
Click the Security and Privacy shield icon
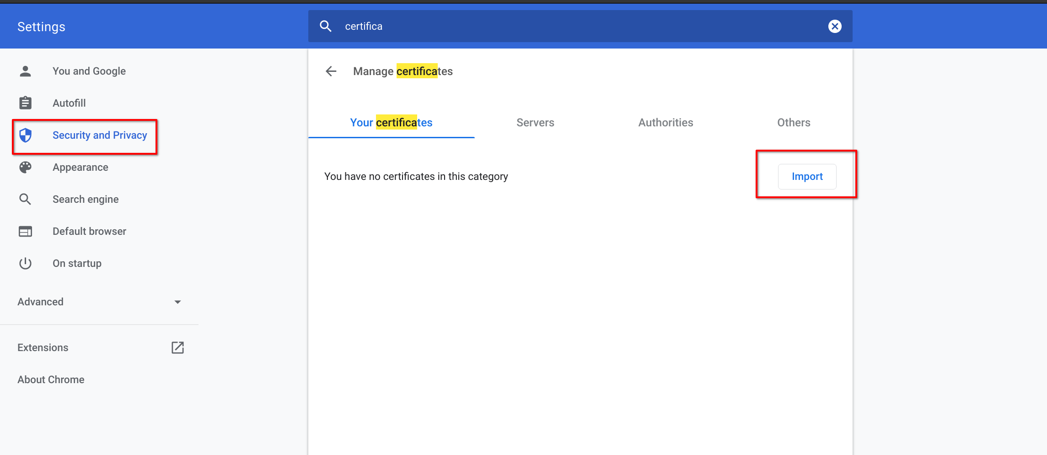coord(26,135)
